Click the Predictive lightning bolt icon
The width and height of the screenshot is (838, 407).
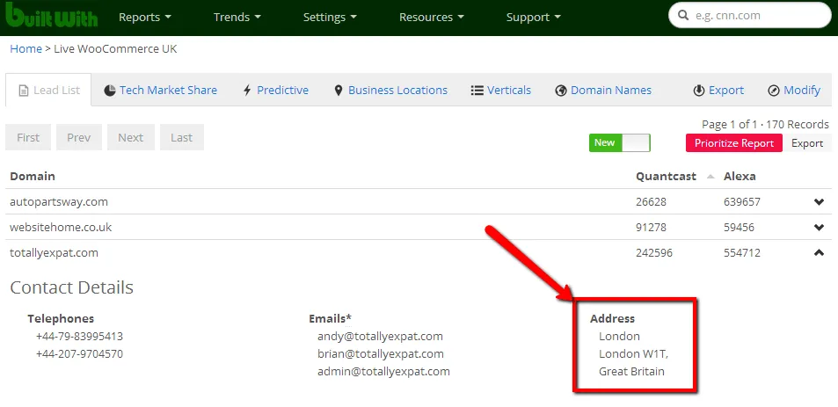coord(247,91)
